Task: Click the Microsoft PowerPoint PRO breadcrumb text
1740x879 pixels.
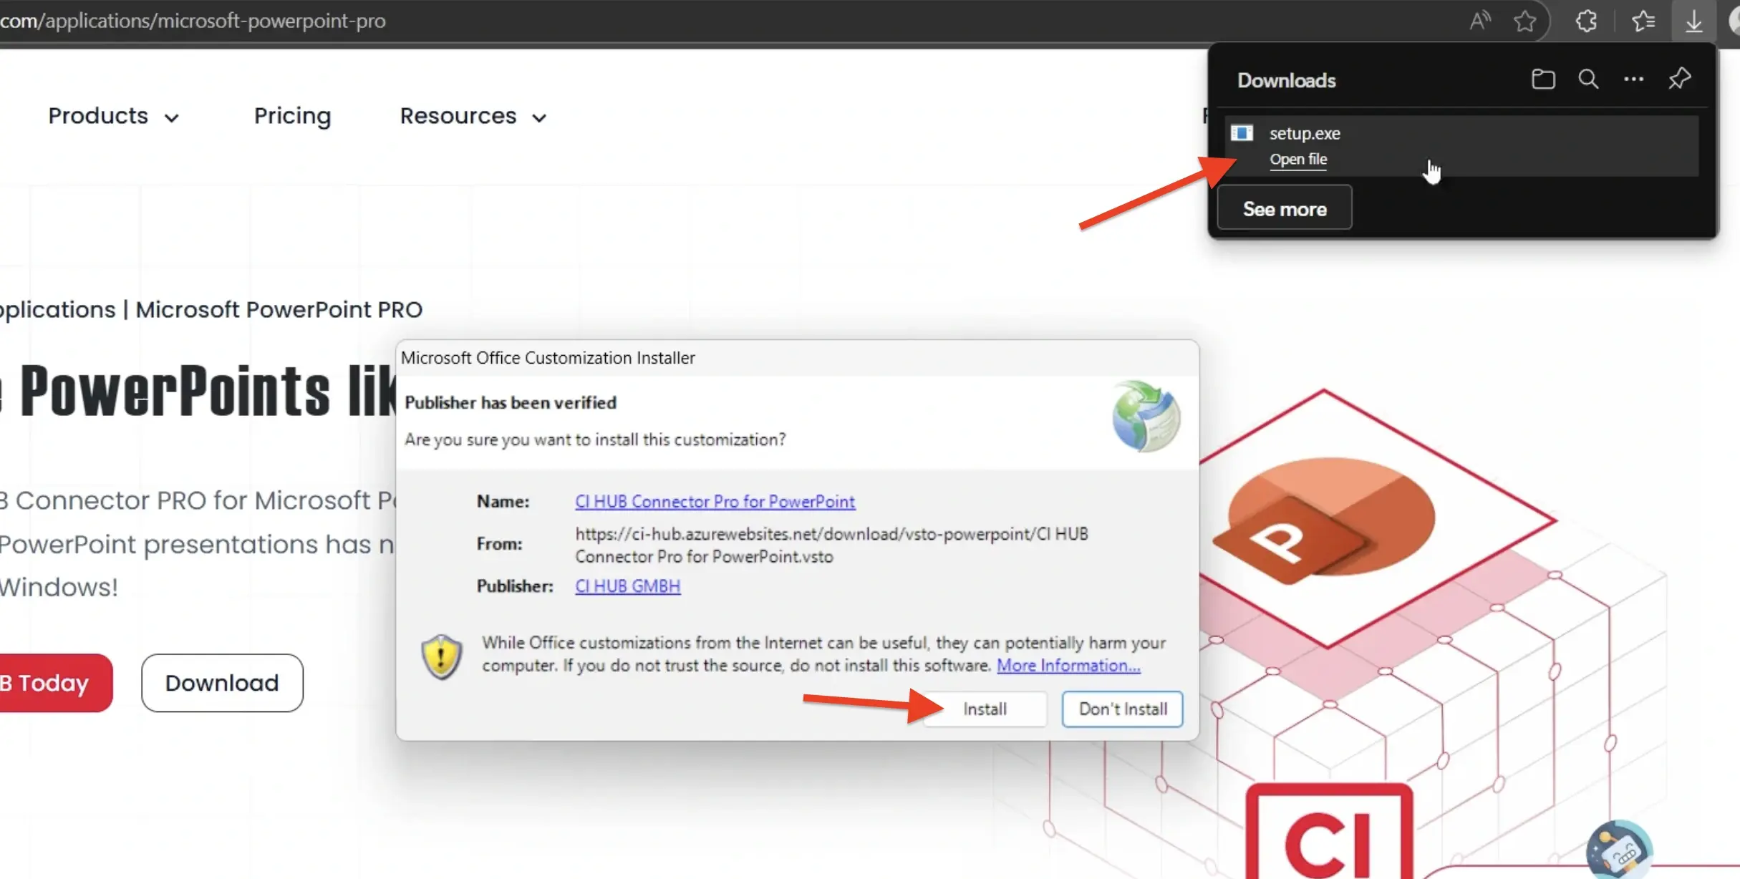Action: pyautogui.click(x=279, y=309)
